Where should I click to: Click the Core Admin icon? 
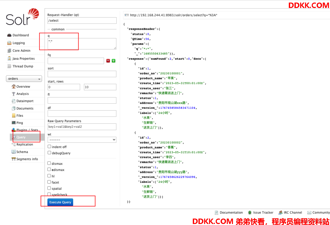(9, 51)
